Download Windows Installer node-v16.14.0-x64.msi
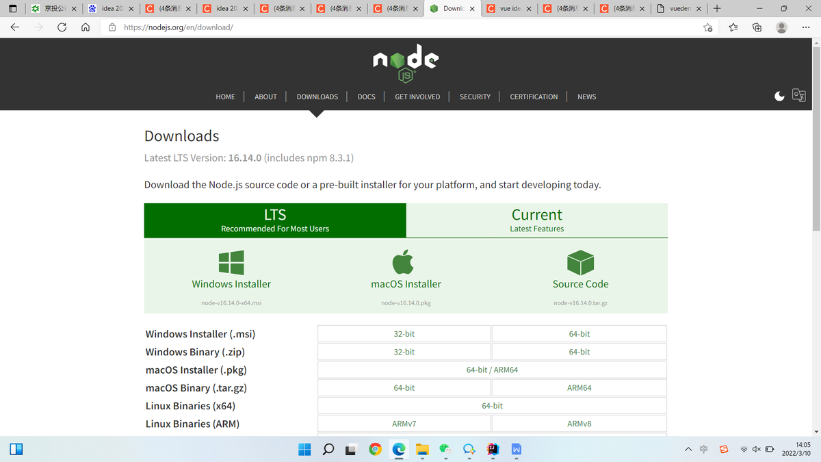Screen dimensions: 821x462 231,303
